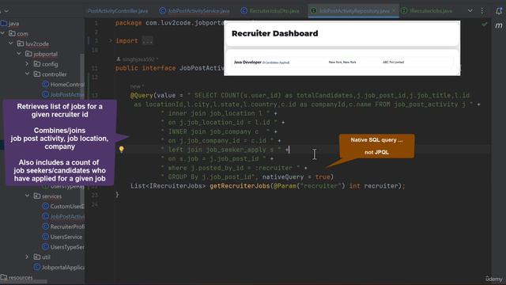Click the @Query annotation in editor
The image size is (506, 285).
click(x=142, y=95)
